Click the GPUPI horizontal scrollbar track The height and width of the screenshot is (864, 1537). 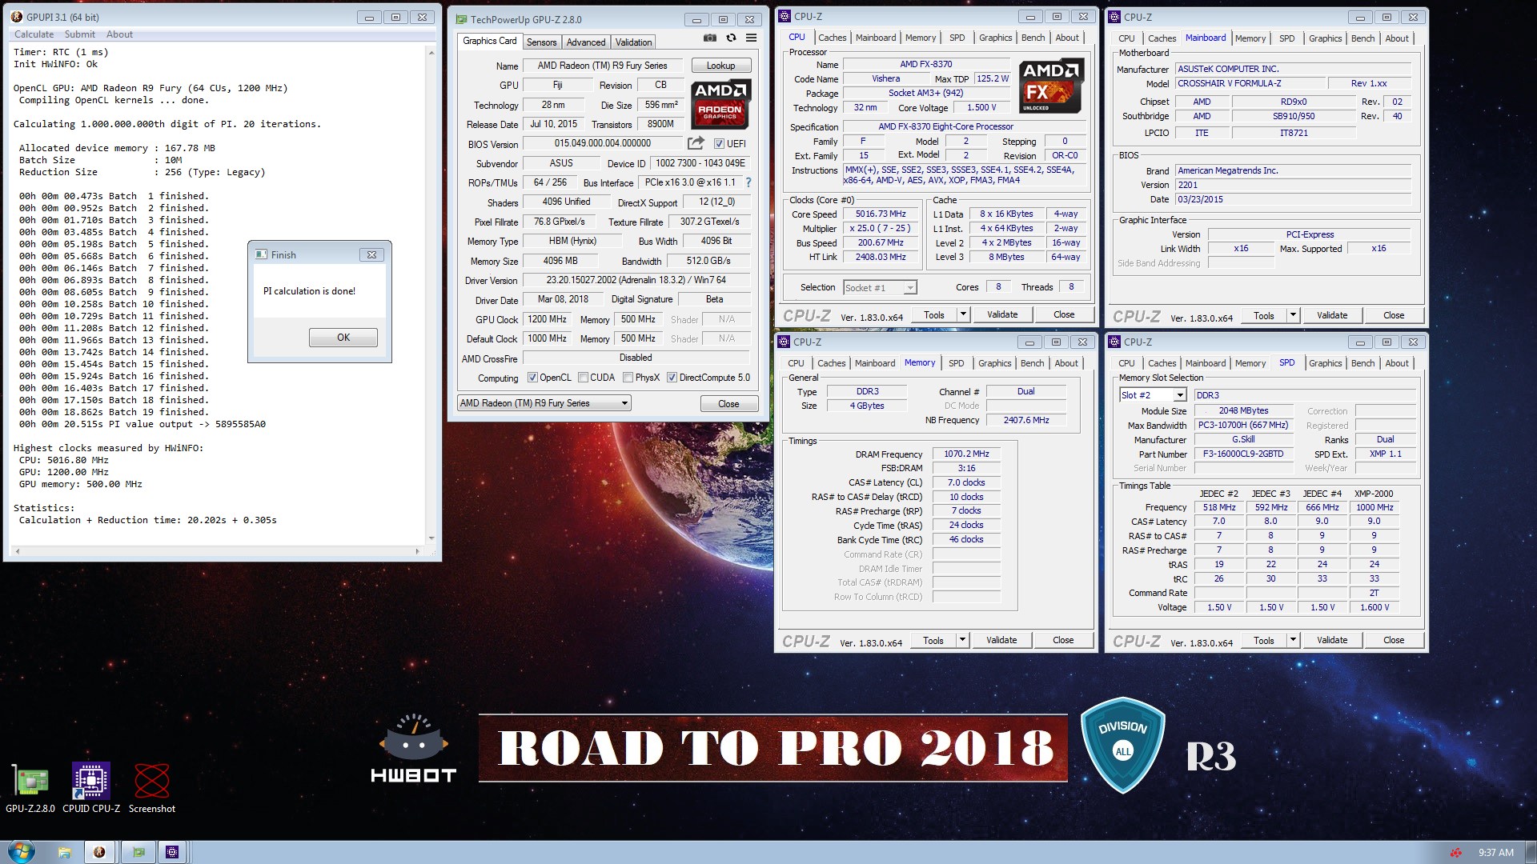pos(216,551)
